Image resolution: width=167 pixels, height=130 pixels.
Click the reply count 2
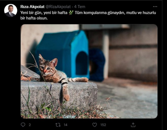30,125
